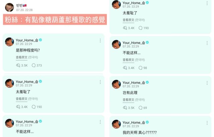Click the verified badge on the left 太羞耻了 post
The width and height of the screenshot is (214, 137).
pos(40,82)
